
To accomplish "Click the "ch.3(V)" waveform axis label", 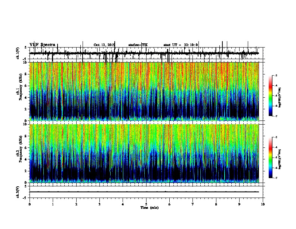I will point(18,192).
